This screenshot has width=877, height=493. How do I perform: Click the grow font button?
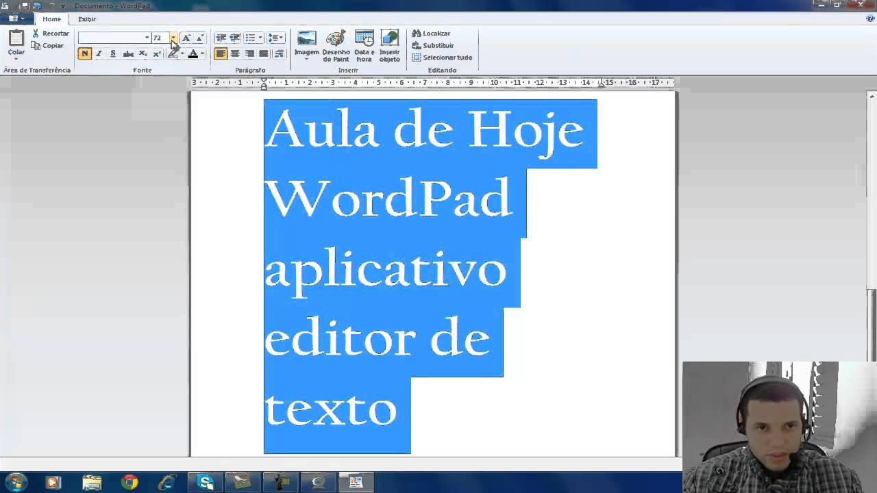coord(186,38)
